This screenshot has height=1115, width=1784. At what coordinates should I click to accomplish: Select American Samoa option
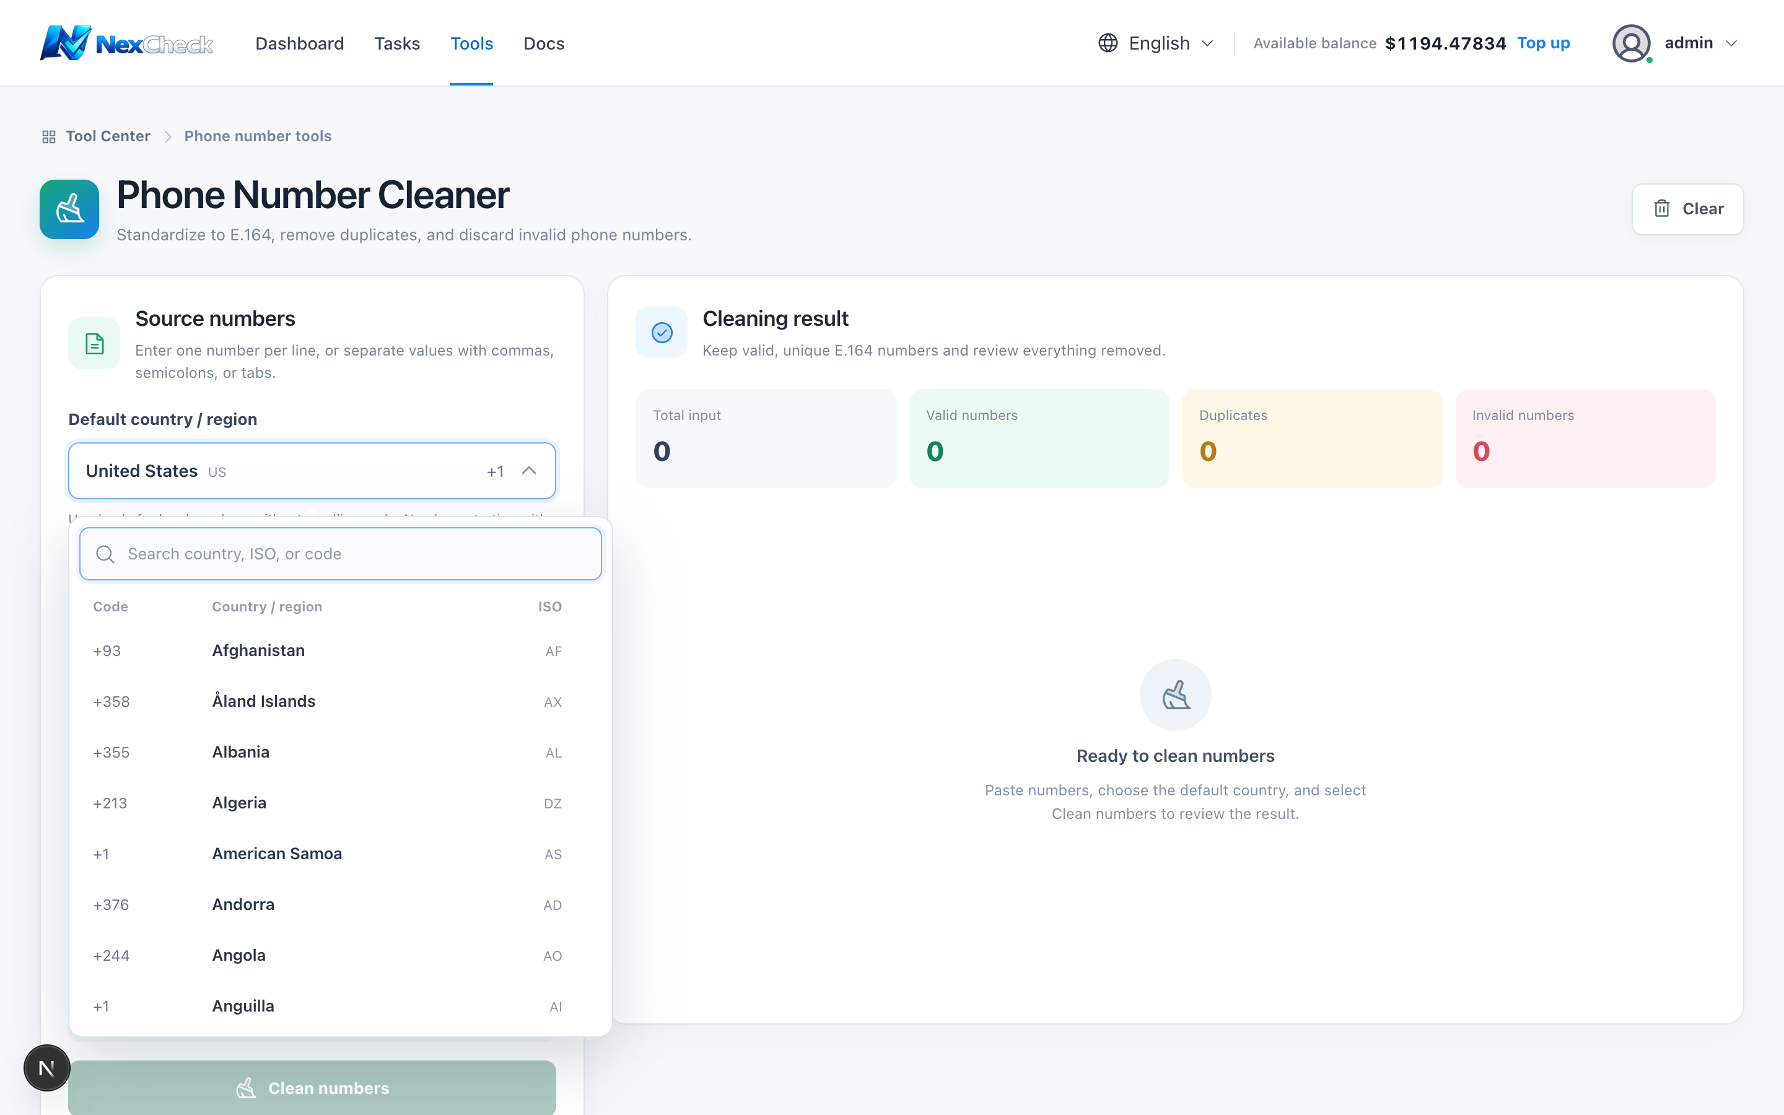coord(340,854)
